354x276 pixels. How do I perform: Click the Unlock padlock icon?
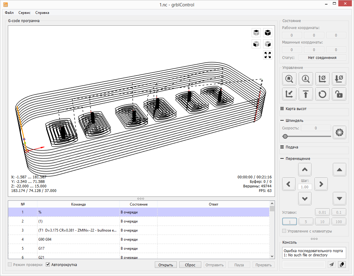coord(339,94)
